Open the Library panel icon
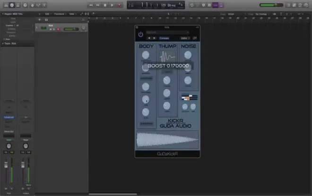The width and height of the screenshot is (312, 196). pyautogui.click(x=6, y=5)
